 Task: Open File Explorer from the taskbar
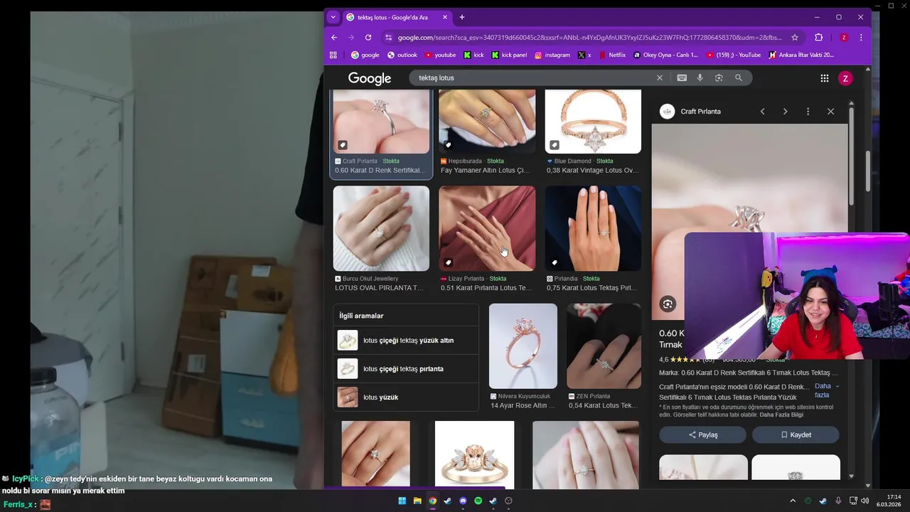[x=417, y=501]
